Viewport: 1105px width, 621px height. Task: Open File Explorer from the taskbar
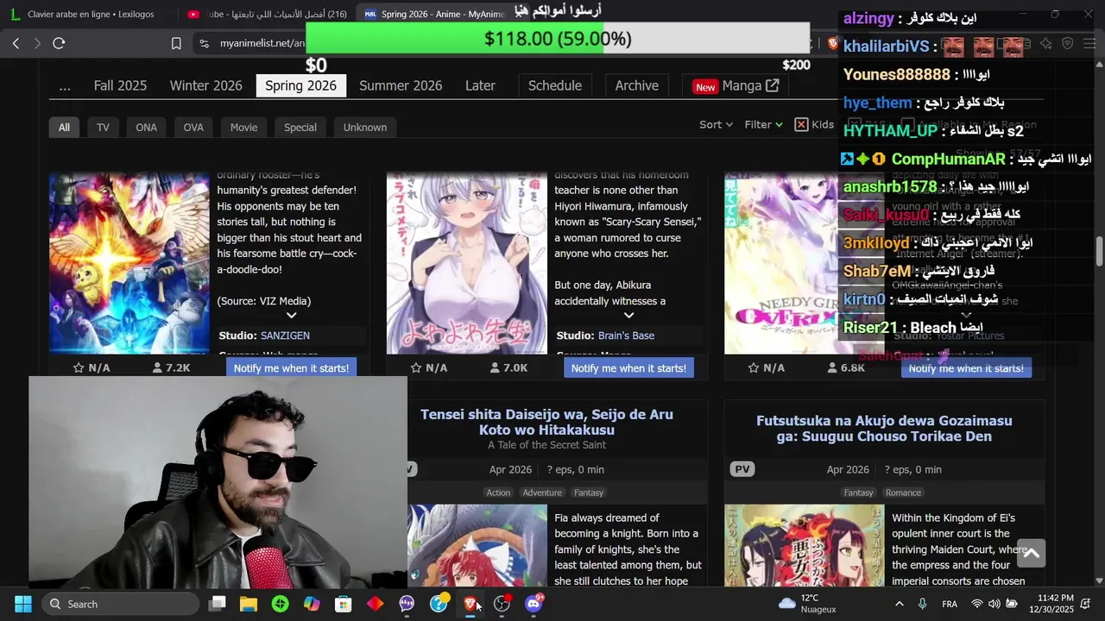click(249, 604)
